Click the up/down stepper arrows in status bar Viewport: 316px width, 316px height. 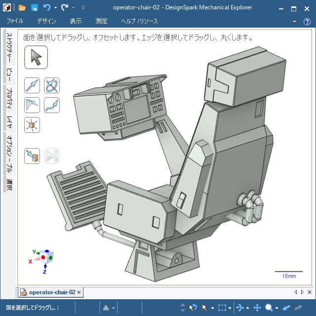[183, 308]
